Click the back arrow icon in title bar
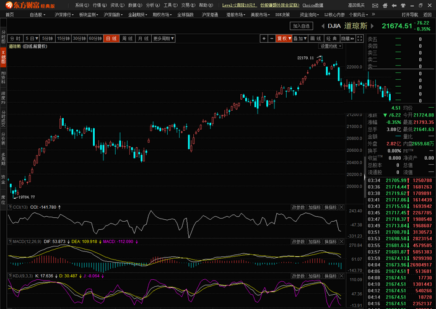 point(394,6)
